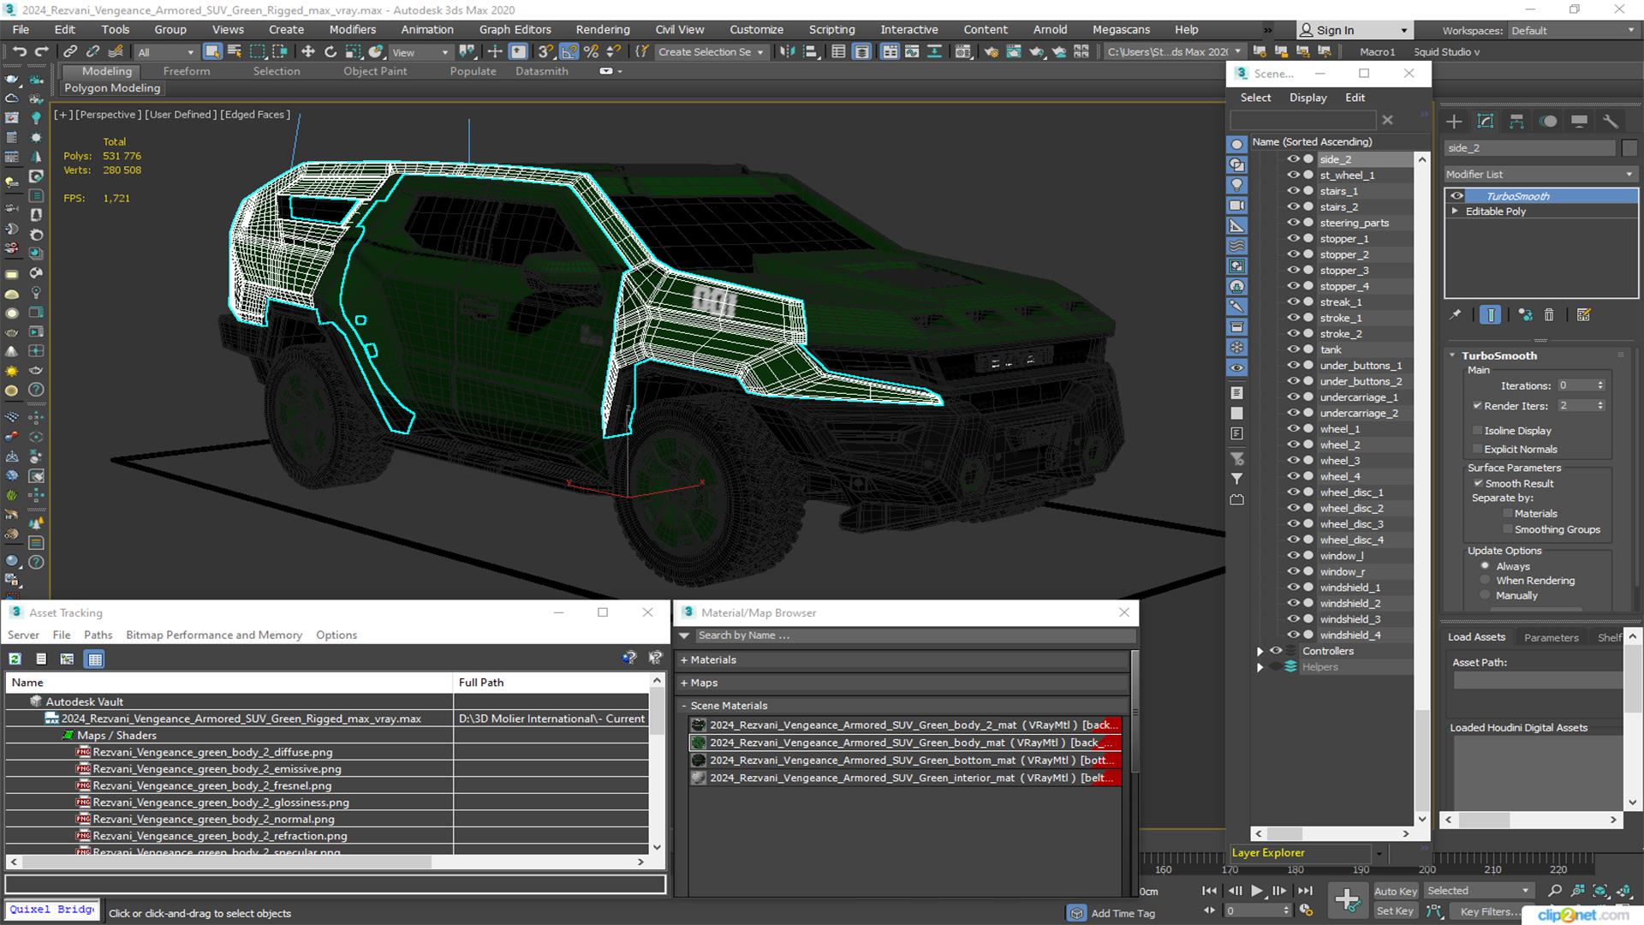Activate the Select Object tool
This screenshot has width=1644, height=925.
pyautogui.click(x=212, y=51)
